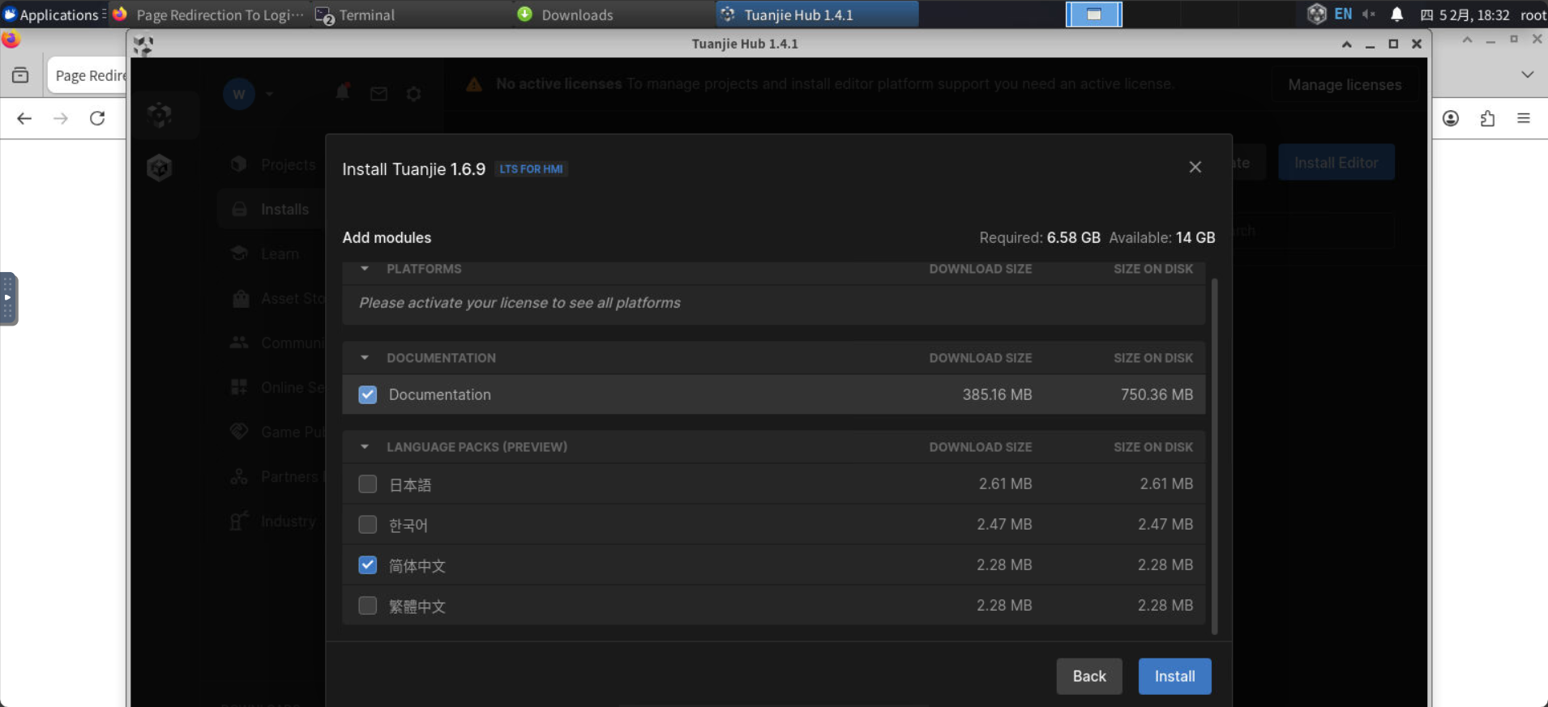The height and width of the screenshot is (707, 1548).
Task: Enable the 日本語 language pack checkbox
Action: [x=368, y=483]
